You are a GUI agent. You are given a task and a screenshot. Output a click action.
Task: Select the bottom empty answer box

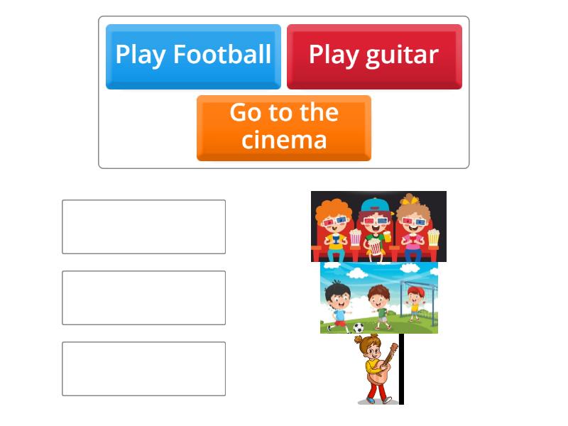click(143, 368)
